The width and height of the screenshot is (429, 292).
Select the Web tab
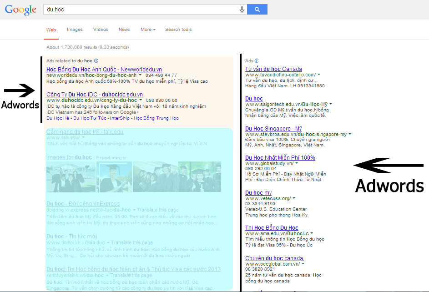coord(51,30)
